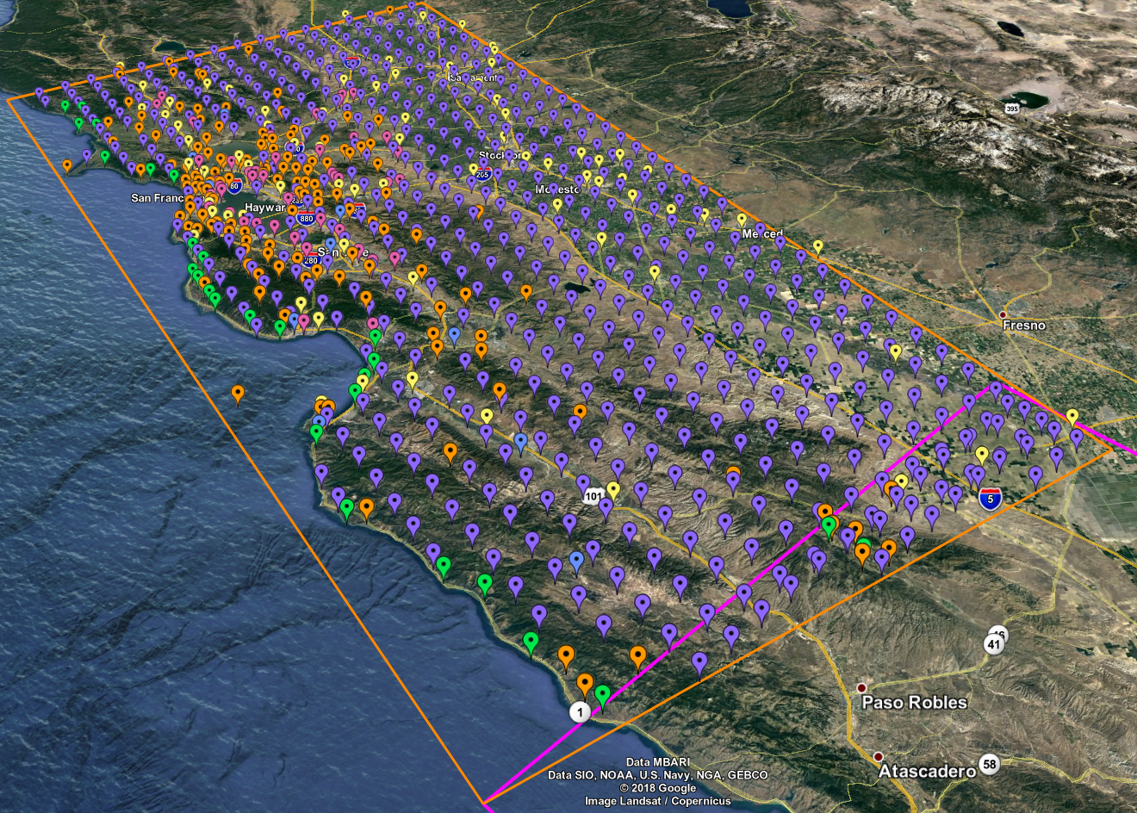Image resolution: width=1137 pixels, height=813 pixels.
Task: Click the Hayward city label
Action: point(264,208)
